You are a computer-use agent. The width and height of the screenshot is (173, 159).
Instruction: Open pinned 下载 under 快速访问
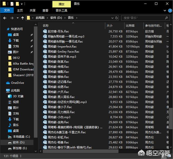[16, 41]
